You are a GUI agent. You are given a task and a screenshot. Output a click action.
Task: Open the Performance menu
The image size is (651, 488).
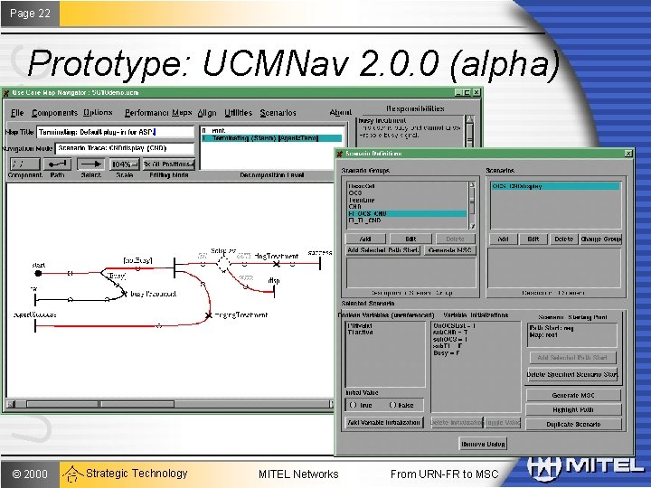tap(147, 113)
